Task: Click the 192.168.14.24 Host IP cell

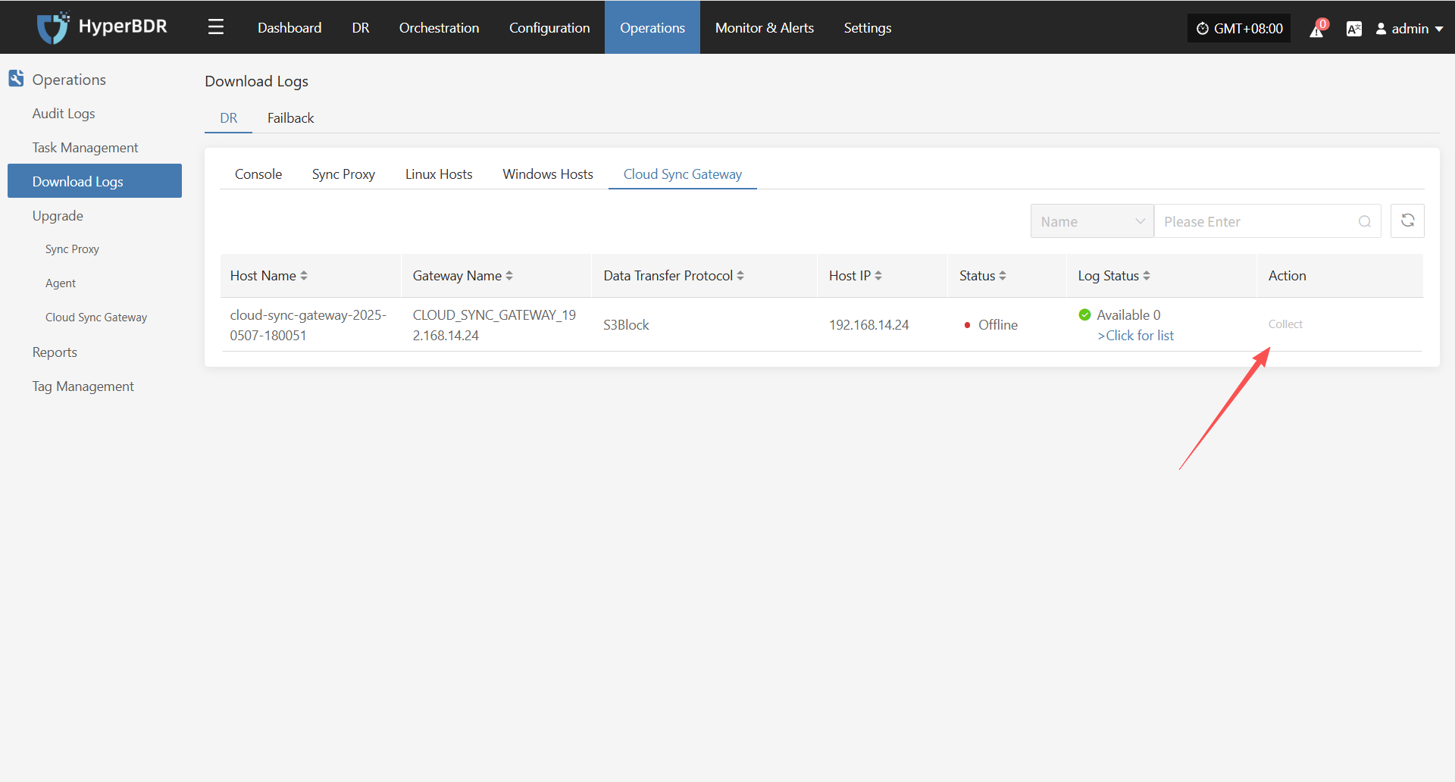Action: click(868, 325)
